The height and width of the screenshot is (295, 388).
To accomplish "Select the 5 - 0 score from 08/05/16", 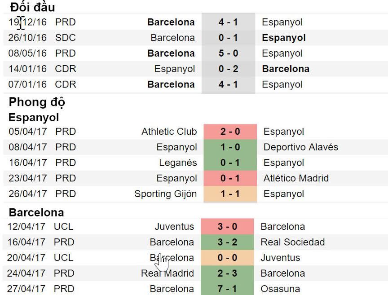I will tap(228, 53).
